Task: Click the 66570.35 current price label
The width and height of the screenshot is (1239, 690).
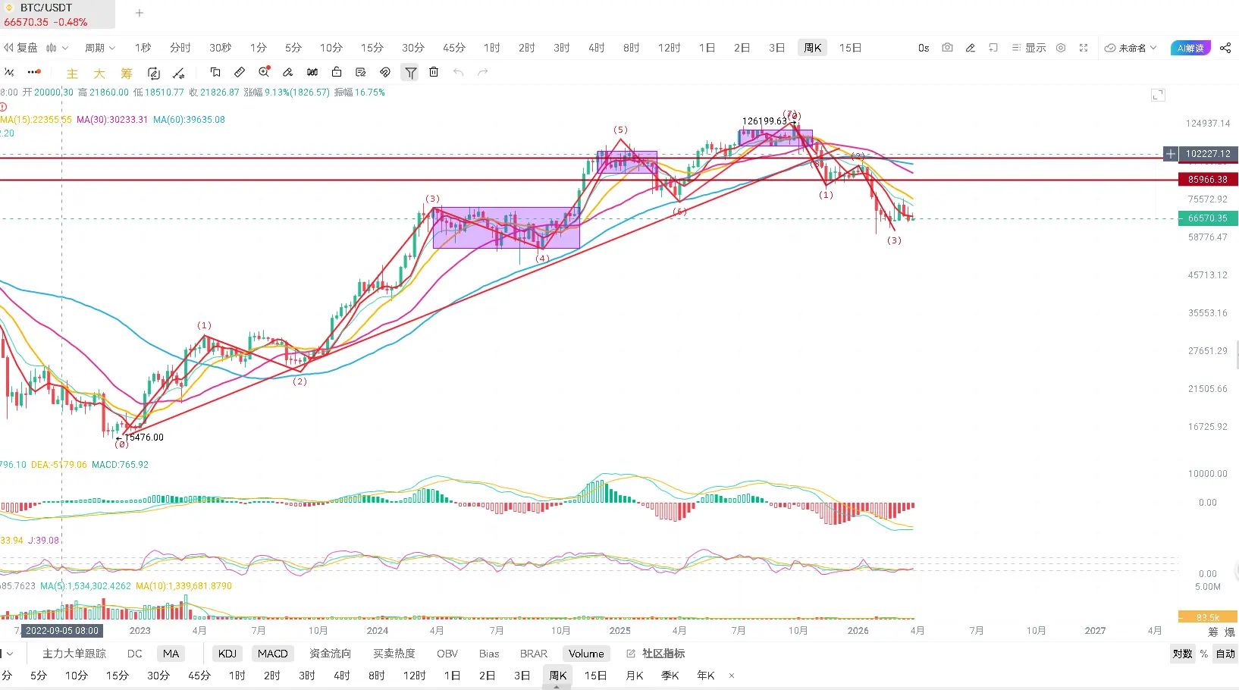Action: tap(1207, 218)
